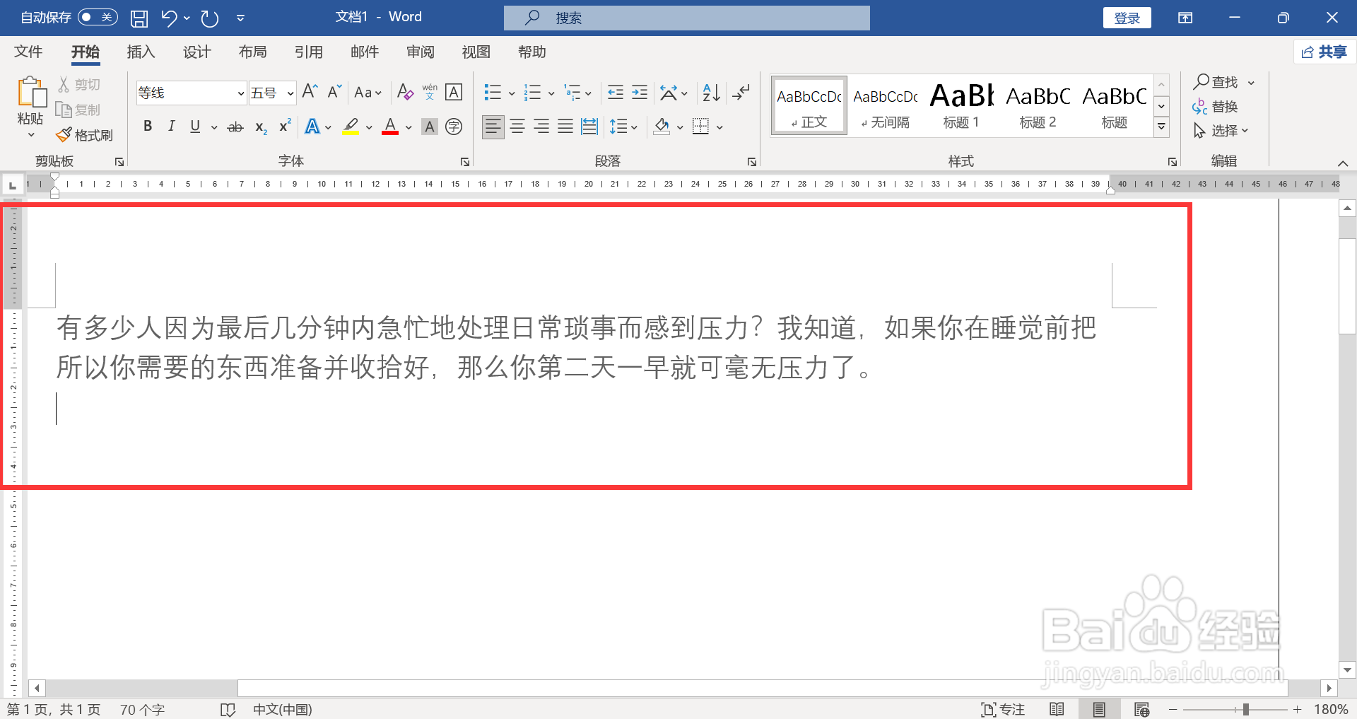Click the 登录 button
The height and width of the screenshot is (719, 1357).
pyautogui.click(x=1127, y=17)
